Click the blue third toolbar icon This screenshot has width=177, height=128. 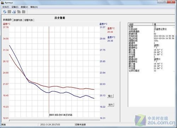(14, 12)
